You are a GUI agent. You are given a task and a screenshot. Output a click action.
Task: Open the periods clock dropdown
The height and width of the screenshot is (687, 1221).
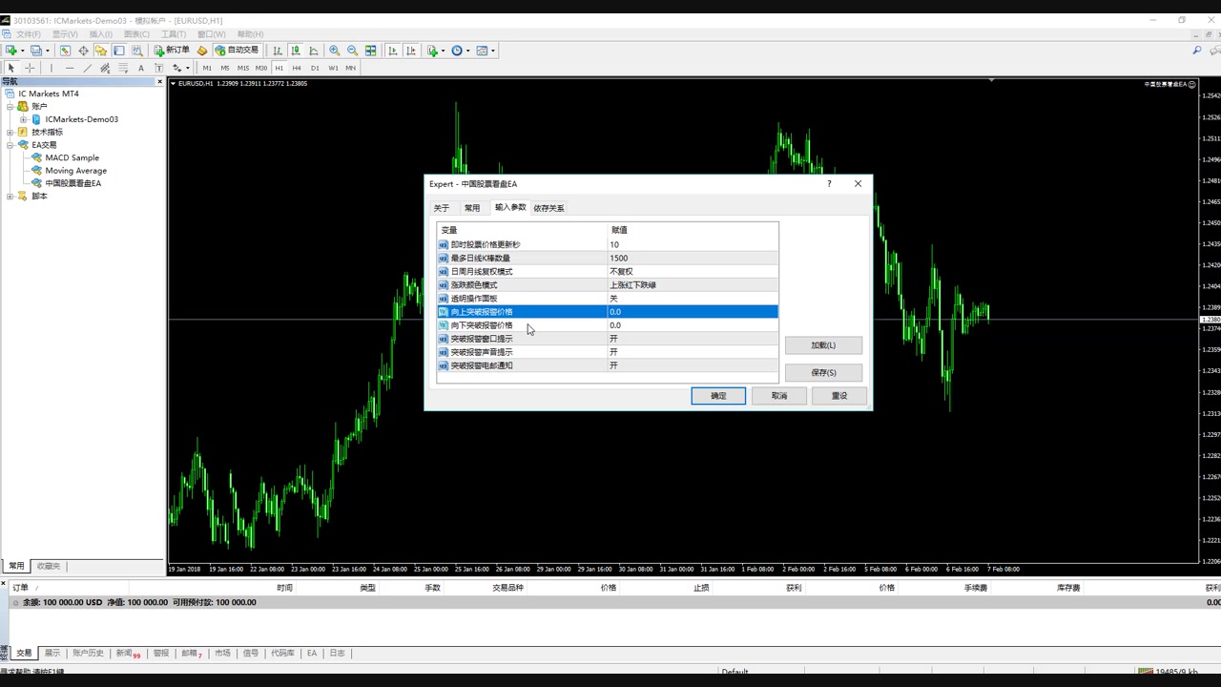[459, 51]
